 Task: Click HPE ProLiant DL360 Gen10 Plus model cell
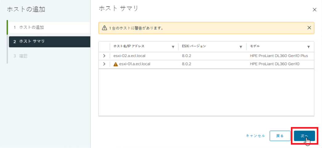279,56
